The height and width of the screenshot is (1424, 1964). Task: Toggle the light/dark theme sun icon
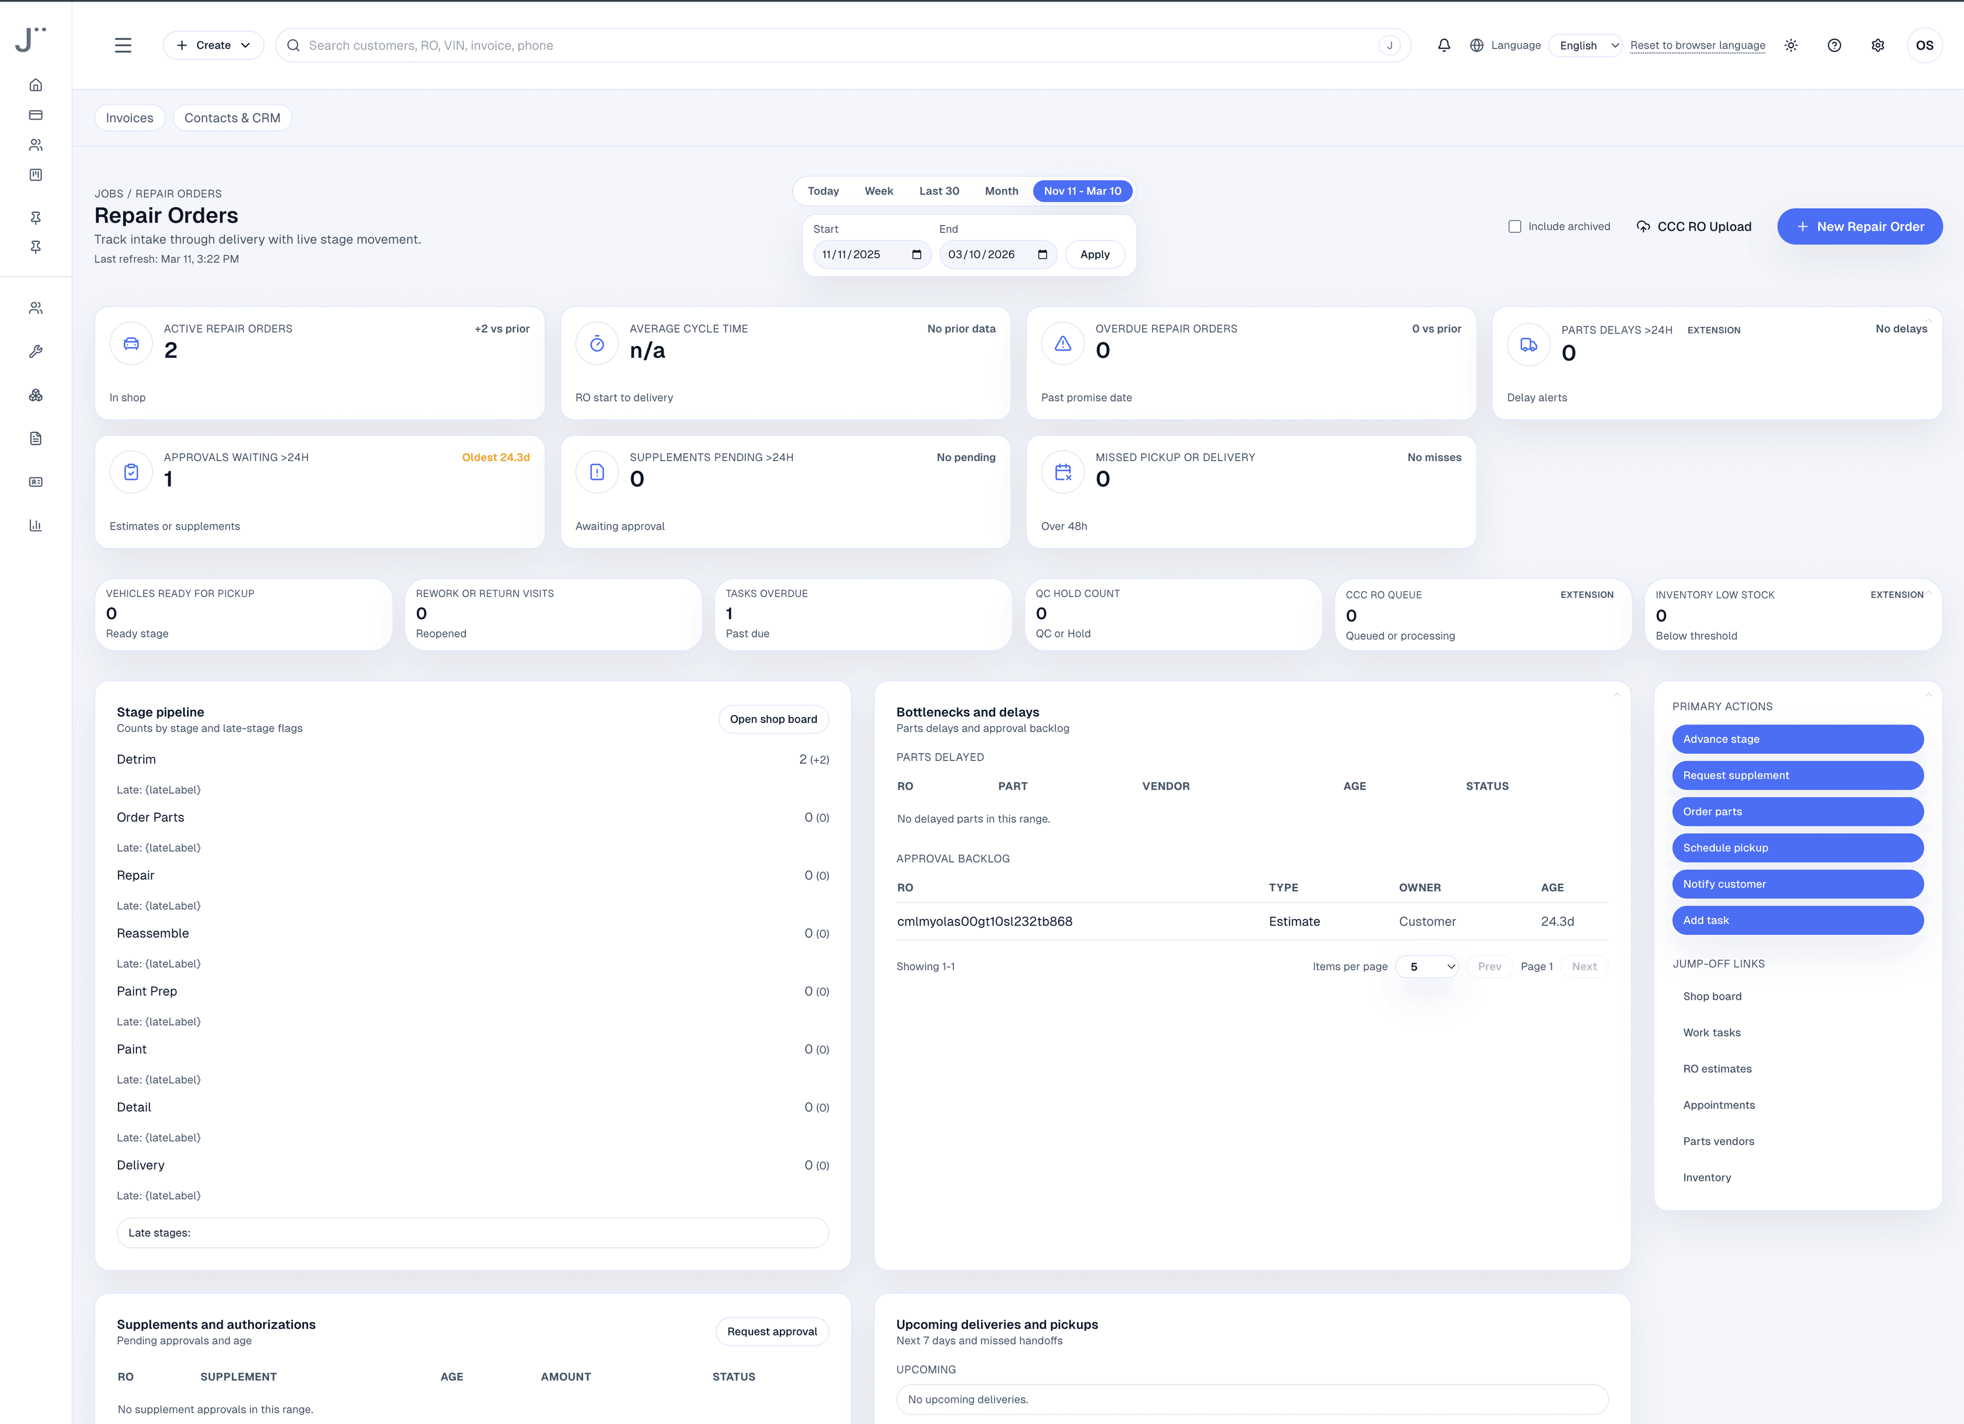(x=1791, y=45)
